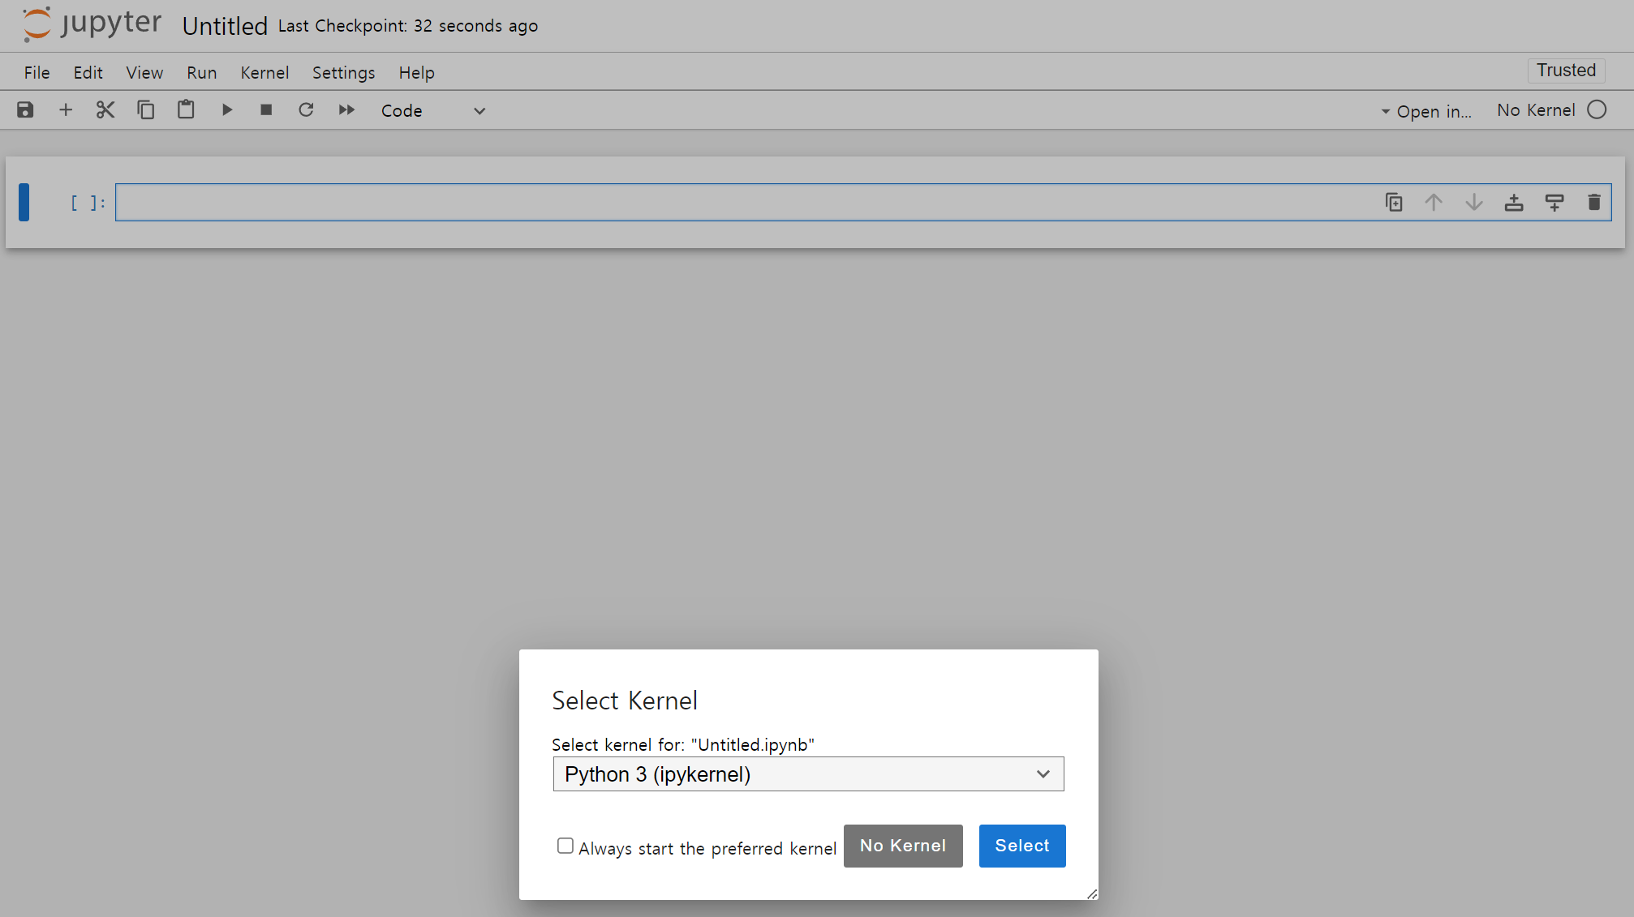Viewport: 1634px width, 917px height.
Task: Open the Settings menu
Action: tap(343, 73)
